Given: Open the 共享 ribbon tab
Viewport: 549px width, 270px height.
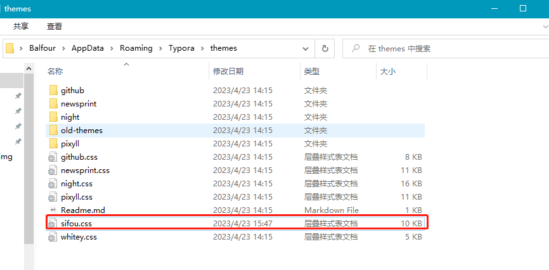Looking at the screenshot, I should (21, 26).
